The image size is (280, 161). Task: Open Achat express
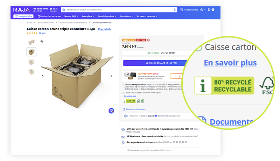pos(189,10)
